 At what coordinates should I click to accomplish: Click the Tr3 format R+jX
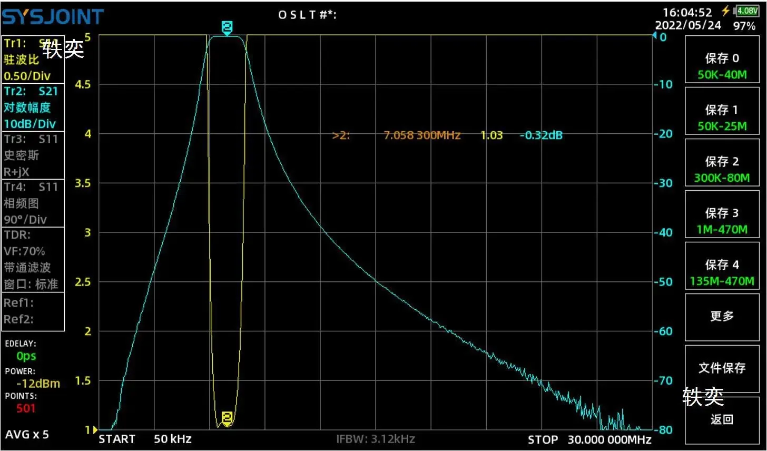tap(16, 172)
